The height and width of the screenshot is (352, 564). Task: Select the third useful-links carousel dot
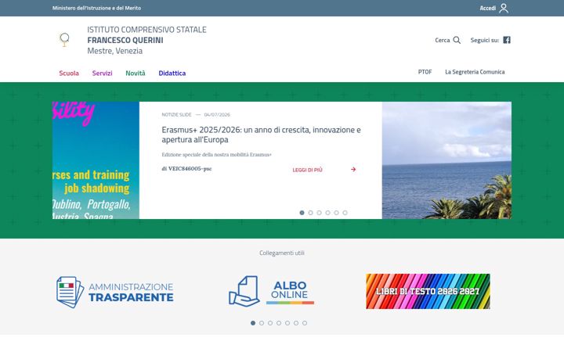[x=270, y=323]
